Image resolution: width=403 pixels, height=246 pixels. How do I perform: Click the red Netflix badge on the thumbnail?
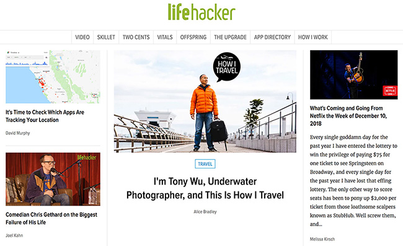(390, 90)
